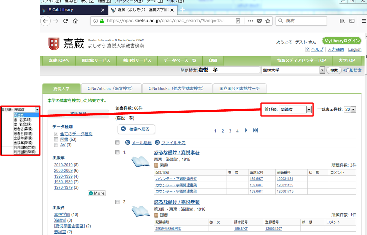367x235 pixels.
Task: Click the 検索 button
Action: point(334,70)
